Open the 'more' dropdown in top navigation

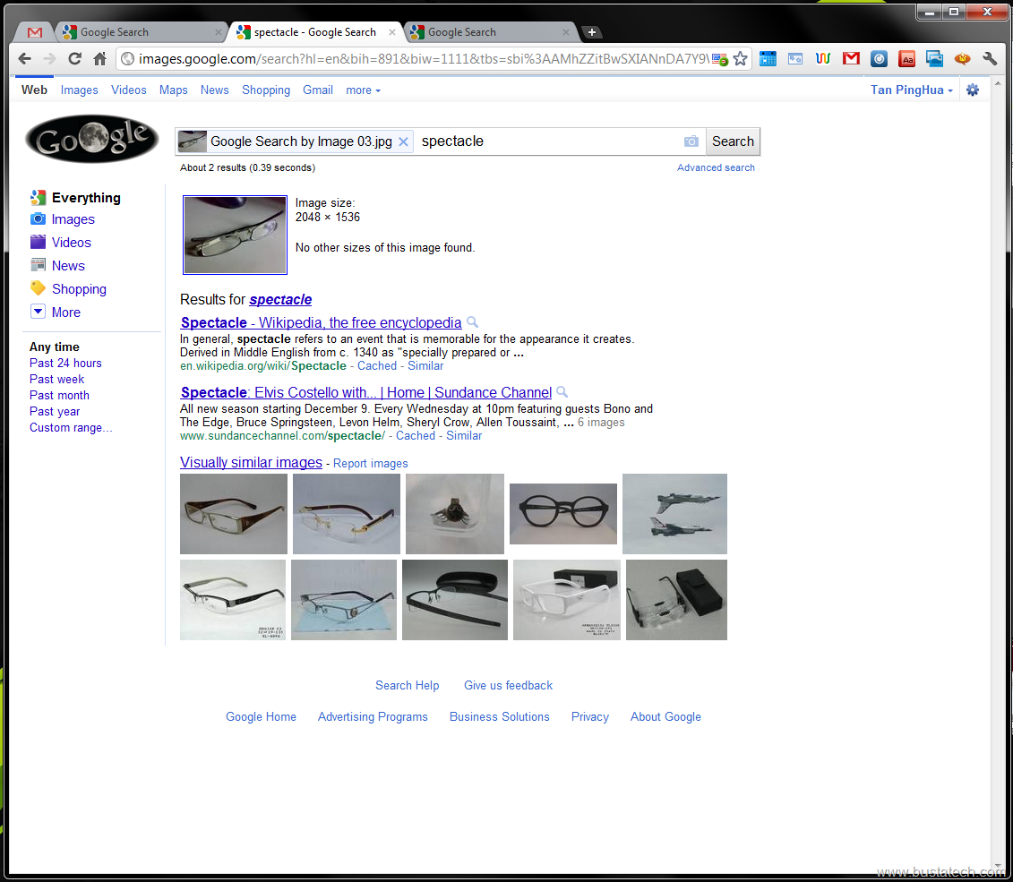363,90
